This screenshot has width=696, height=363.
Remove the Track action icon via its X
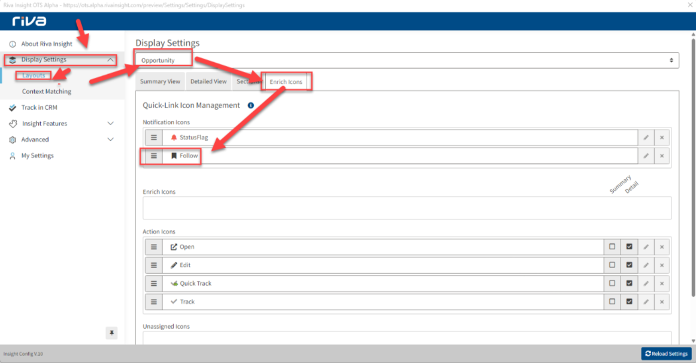point(662,301)
